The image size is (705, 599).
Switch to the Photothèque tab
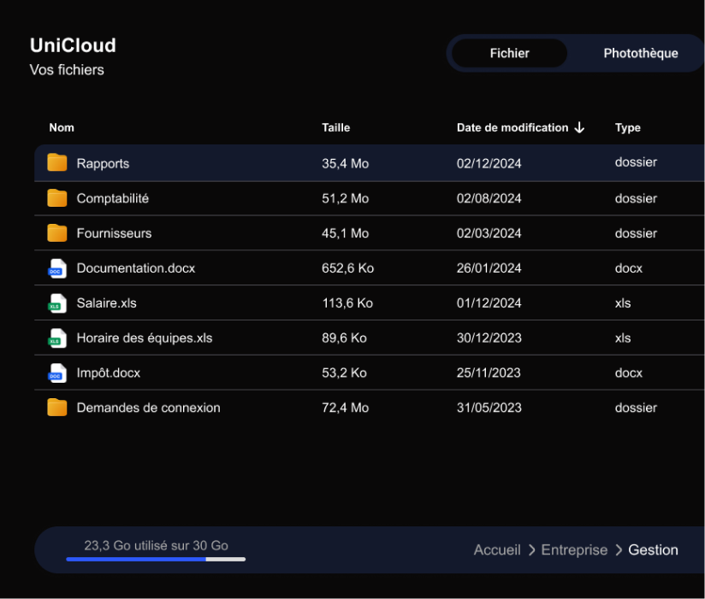640,53
